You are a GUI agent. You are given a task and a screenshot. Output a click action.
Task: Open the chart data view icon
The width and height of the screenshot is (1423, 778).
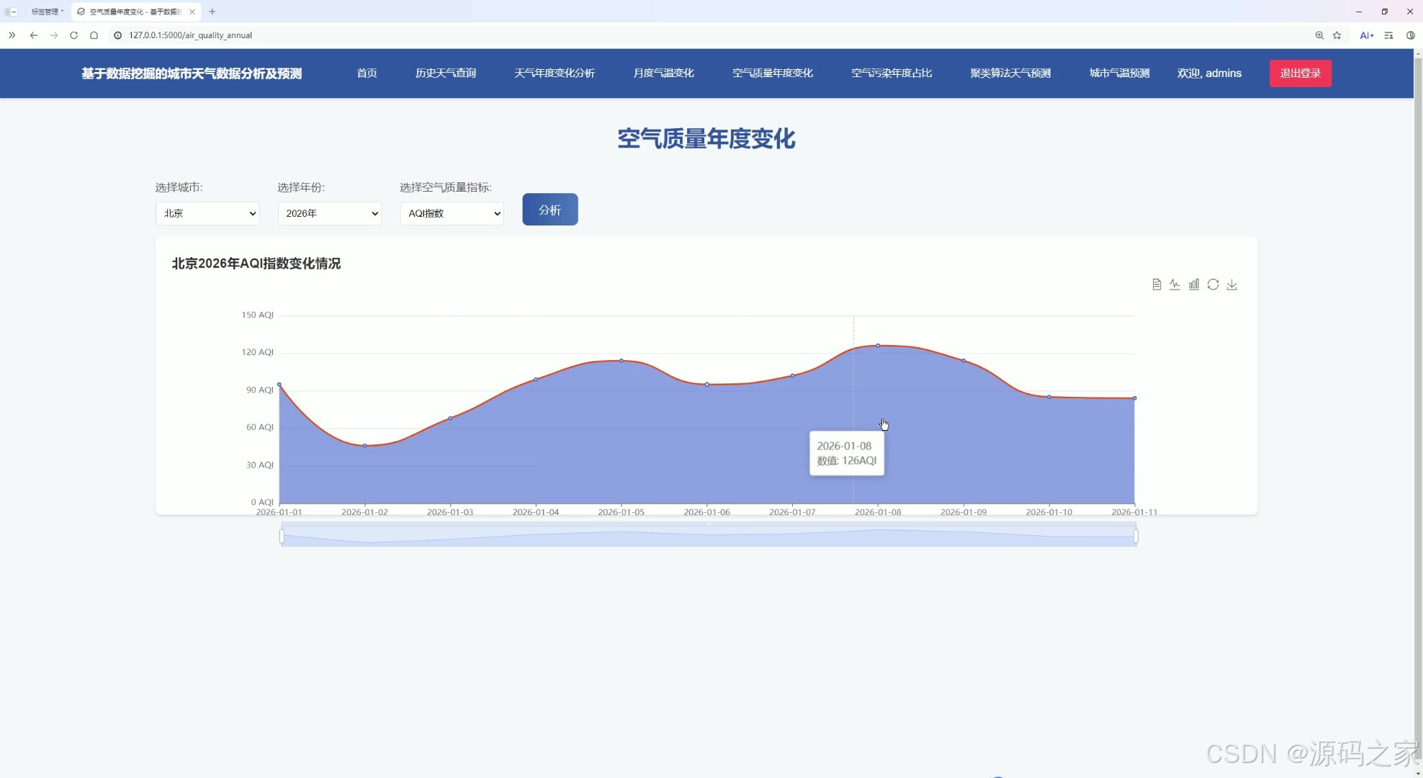pyautogui.click(x=1157, y=285)
